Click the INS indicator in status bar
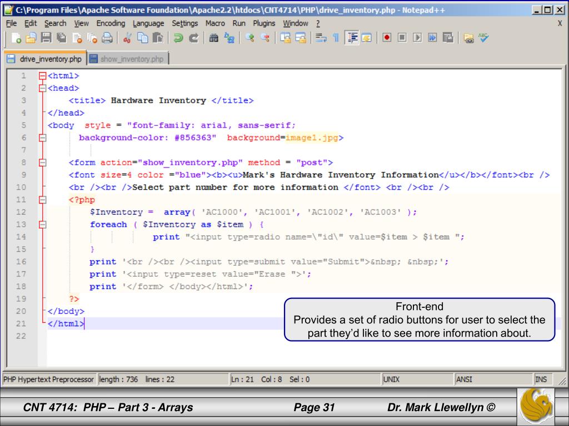 tap(541, 379)
